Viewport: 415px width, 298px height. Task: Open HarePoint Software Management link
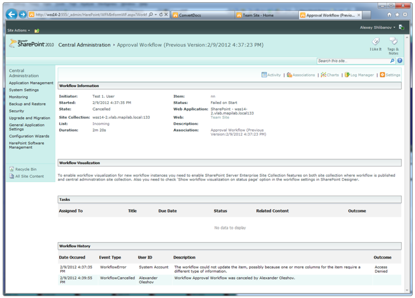[26, 145]
